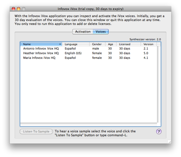Click the English (US) language cell
The height and width of the screenshot is (157, 181).
pos(73,53)
